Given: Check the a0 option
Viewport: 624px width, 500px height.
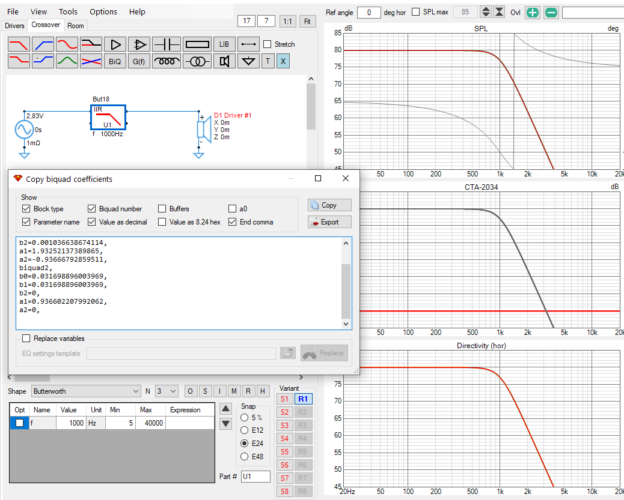Looking at the screenshot, I should click(x=233, y=209).
